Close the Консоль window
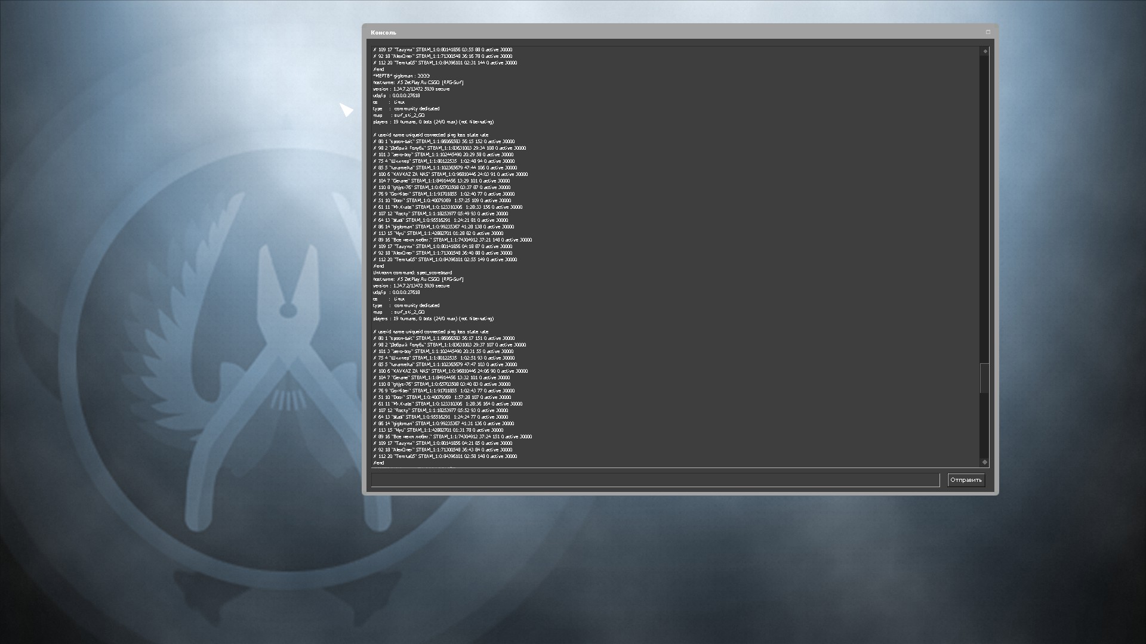The image size is (1146, 644). (x=988, y=32)
